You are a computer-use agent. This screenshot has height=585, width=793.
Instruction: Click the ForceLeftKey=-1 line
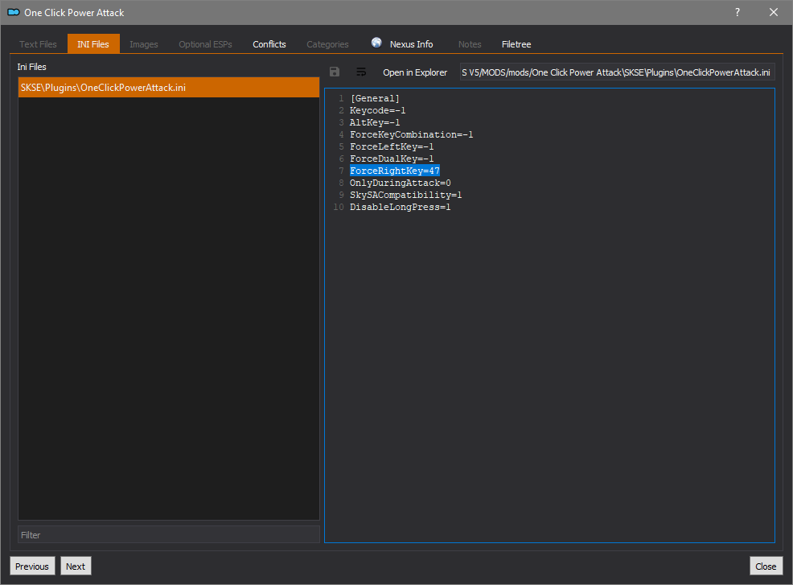392,146
